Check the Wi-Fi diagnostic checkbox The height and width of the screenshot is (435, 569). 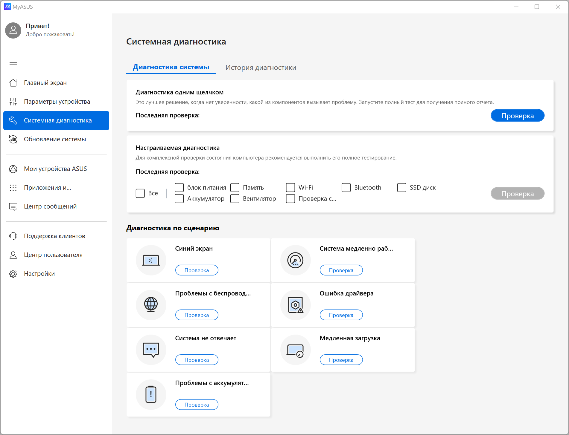pos(290,188)
